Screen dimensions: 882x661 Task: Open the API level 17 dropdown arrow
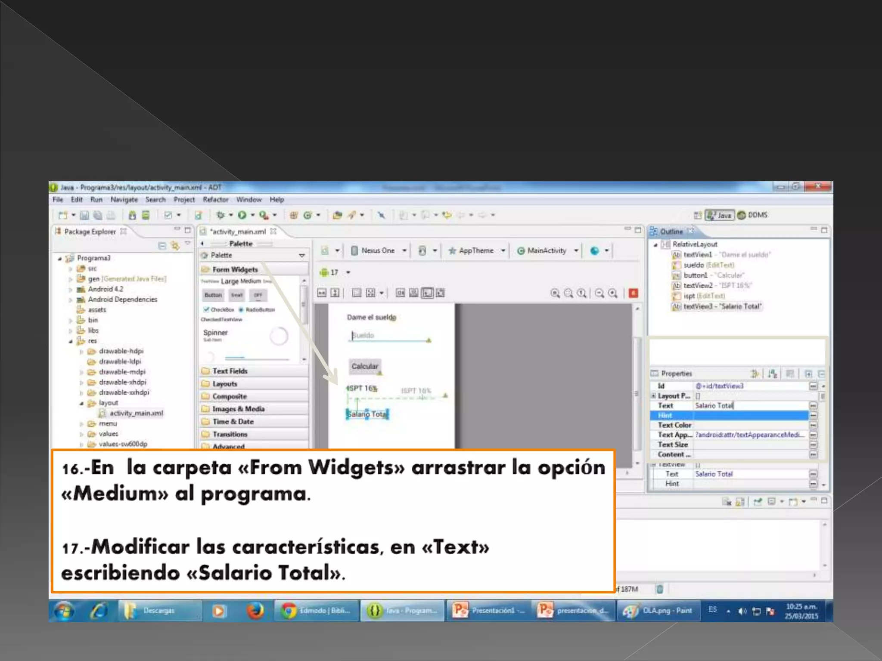click(348, 272)
